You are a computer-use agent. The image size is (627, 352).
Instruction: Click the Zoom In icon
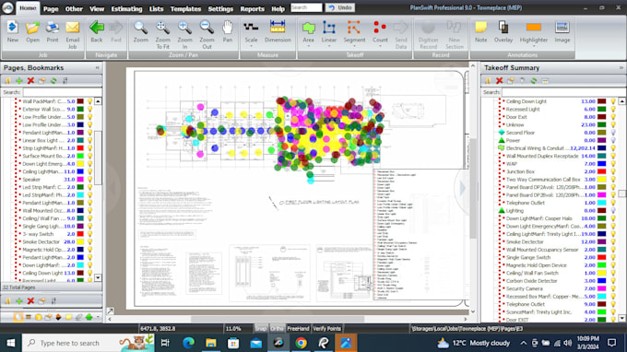point(184,35)
